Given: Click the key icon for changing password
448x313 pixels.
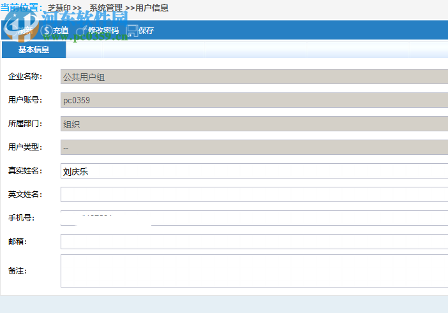Looking at the screenshot, I should pos(82,30).
